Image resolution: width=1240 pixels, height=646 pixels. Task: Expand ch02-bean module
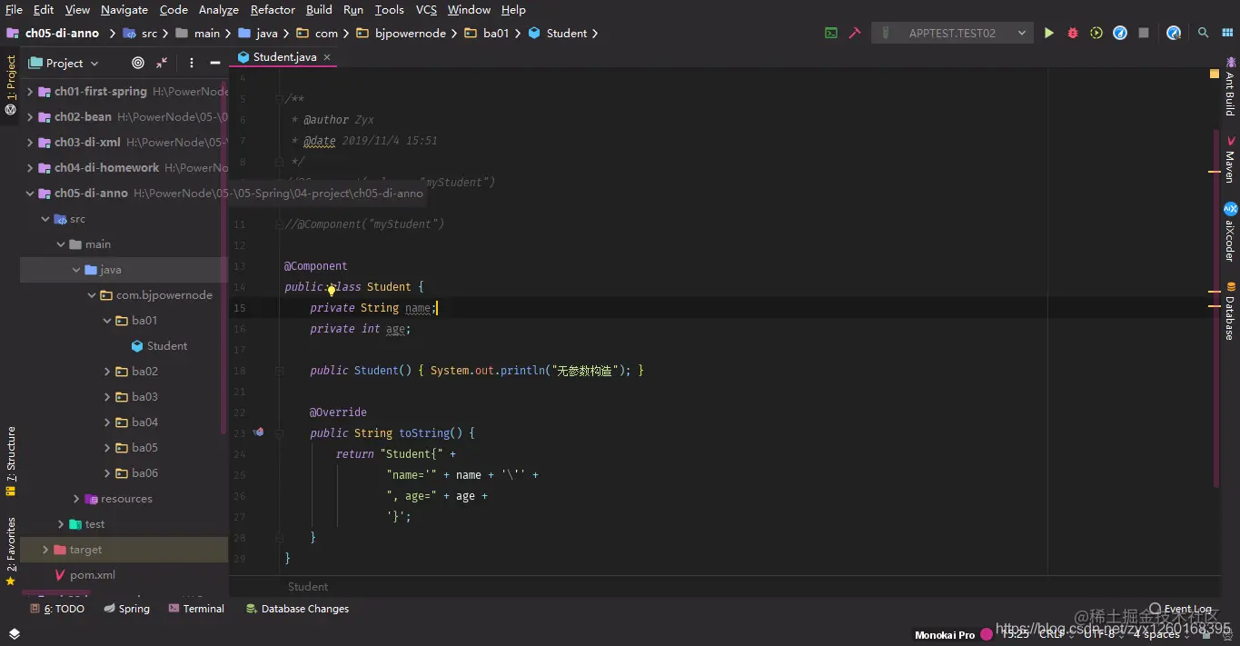click(x=30, y=117)
